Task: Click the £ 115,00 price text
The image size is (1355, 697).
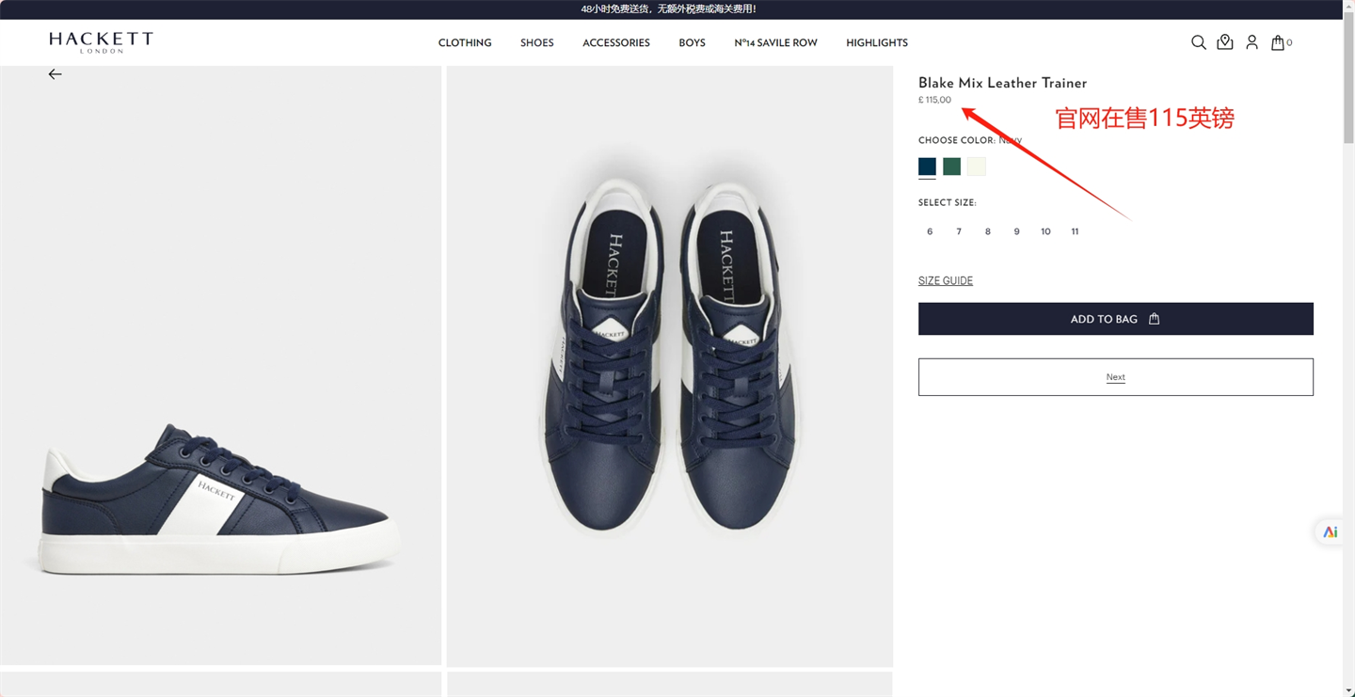Action: click(x=934, y=100)
